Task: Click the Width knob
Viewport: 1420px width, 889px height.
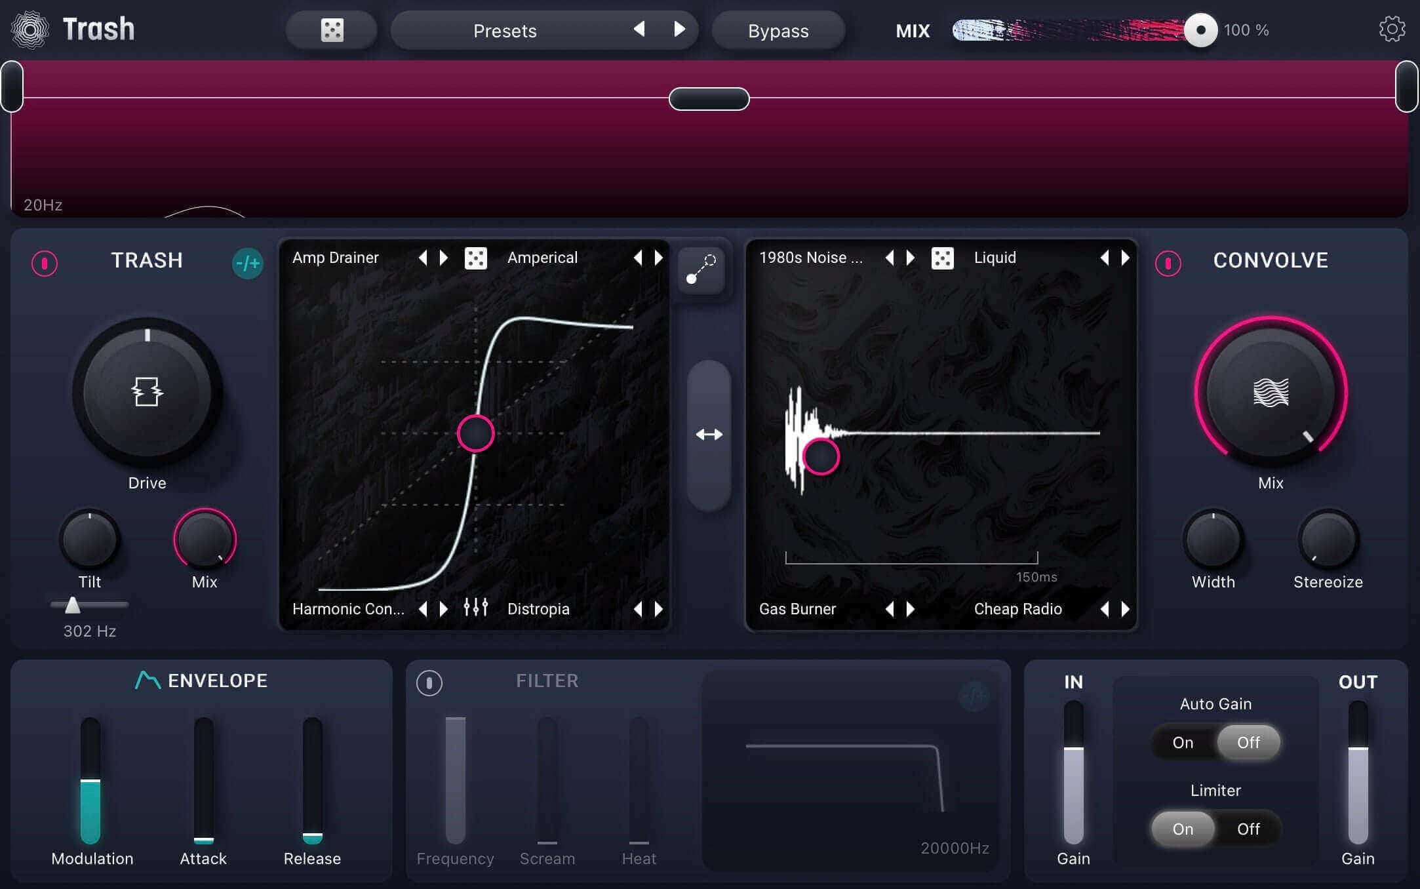Action: [1213, 540]
